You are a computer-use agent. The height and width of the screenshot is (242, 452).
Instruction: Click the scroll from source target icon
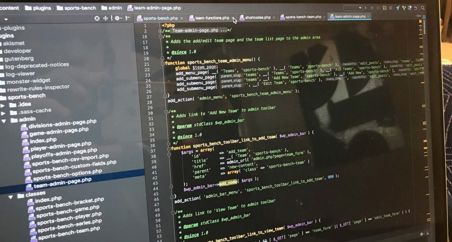coord(97,18)
